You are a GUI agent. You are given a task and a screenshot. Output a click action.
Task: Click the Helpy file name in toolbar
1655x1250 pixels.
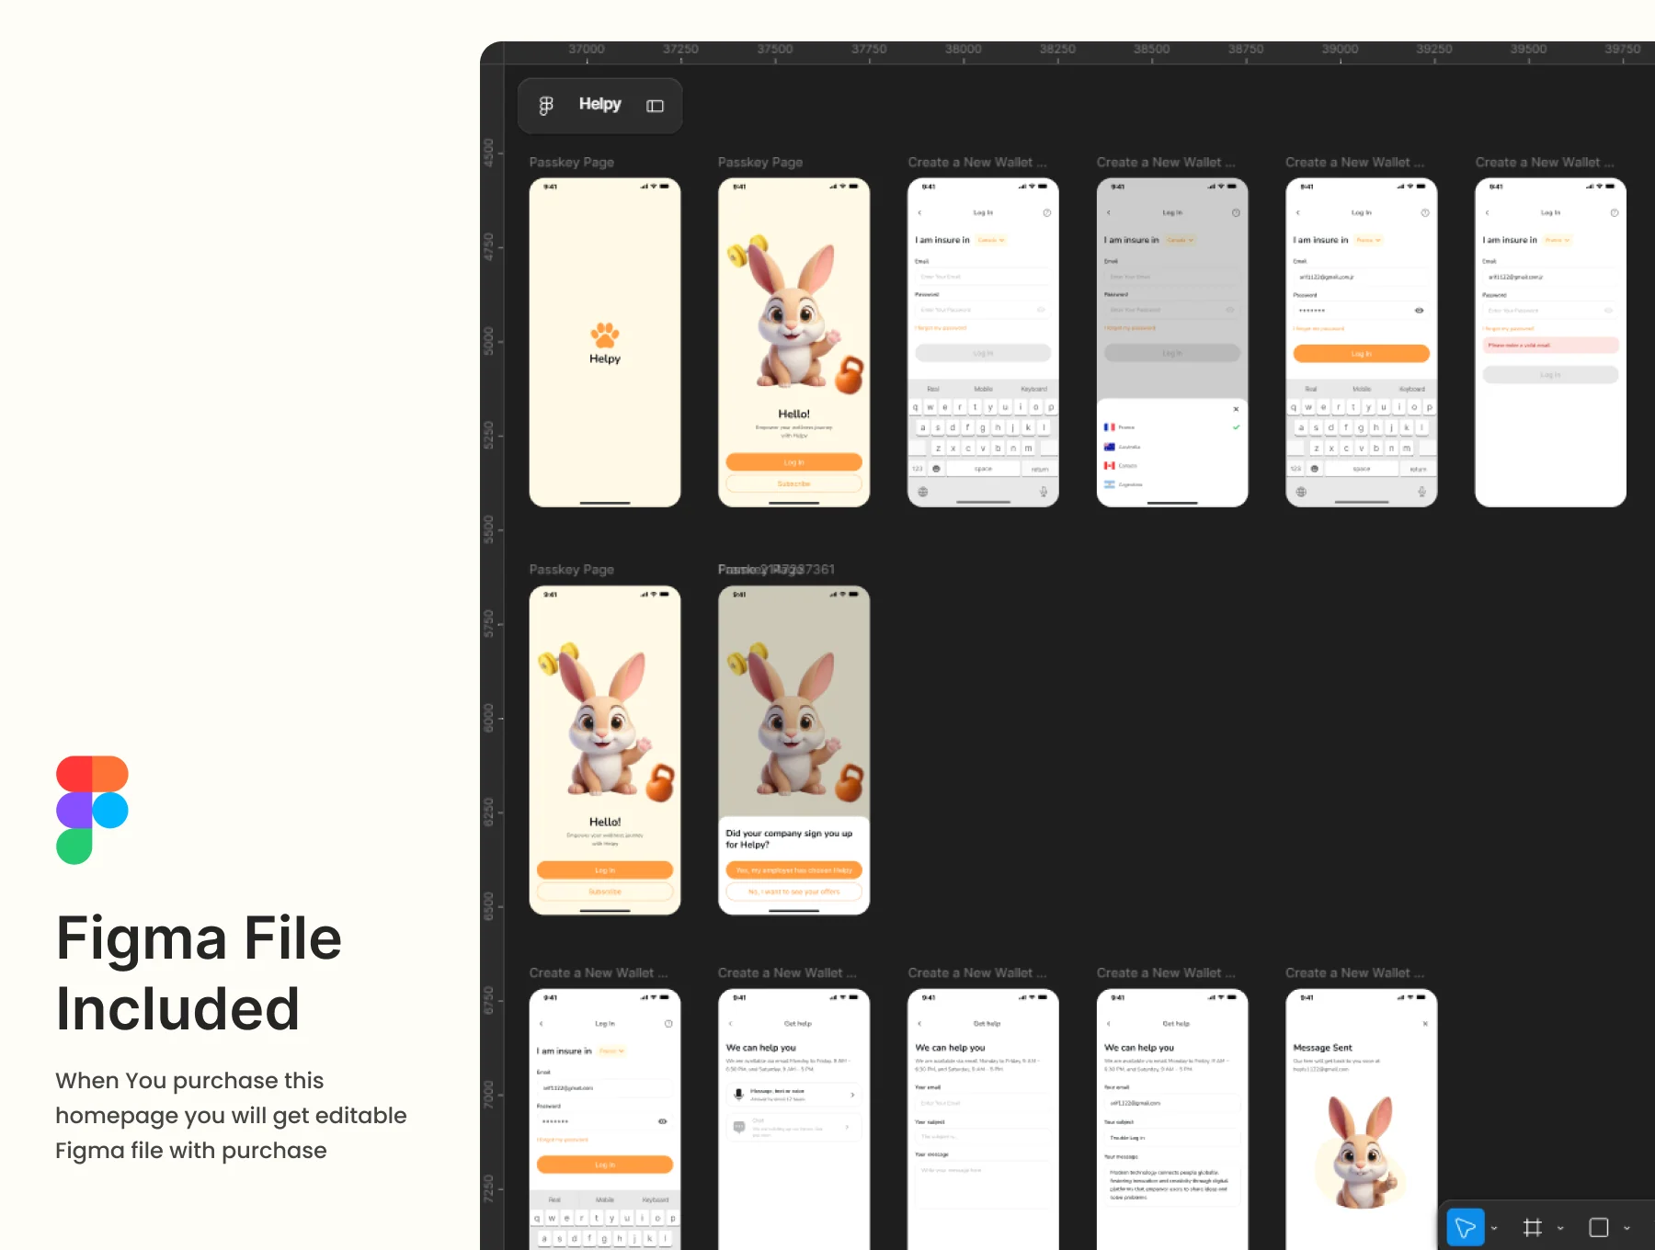[600, 104]
